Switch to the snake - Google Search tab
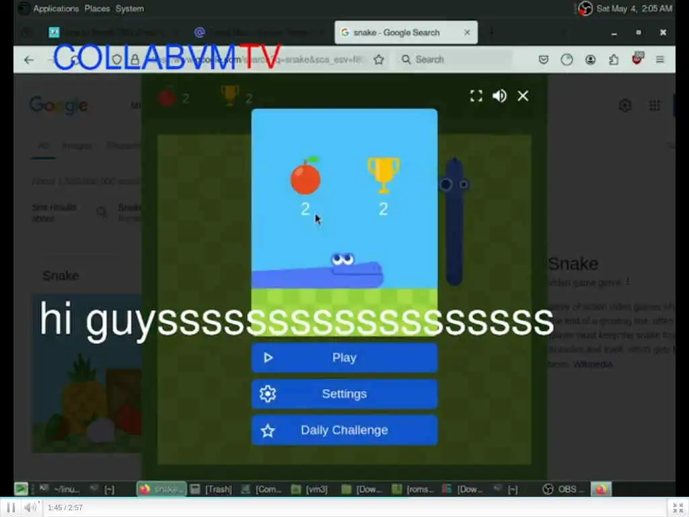 pyautogui.click(x=406, y=32)
